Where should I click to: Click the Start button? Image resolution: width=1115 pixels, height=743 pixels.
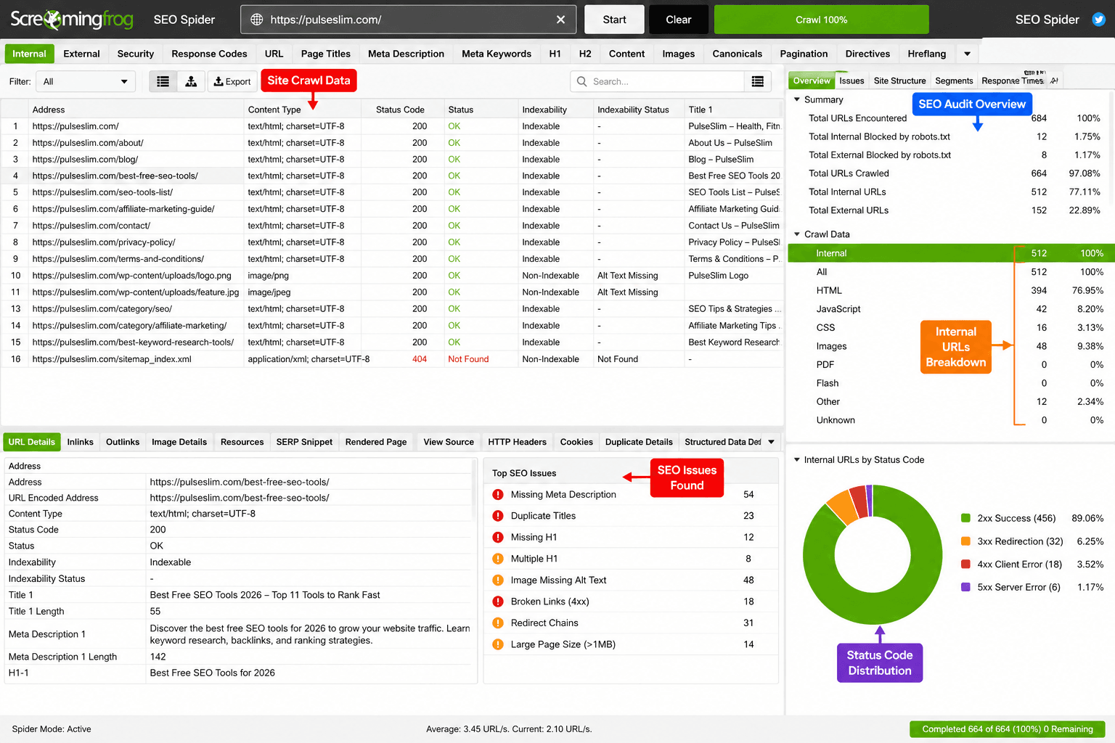click(614, 20)
